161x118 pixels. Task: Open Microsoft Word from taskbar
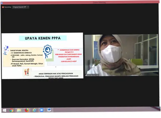49,110
